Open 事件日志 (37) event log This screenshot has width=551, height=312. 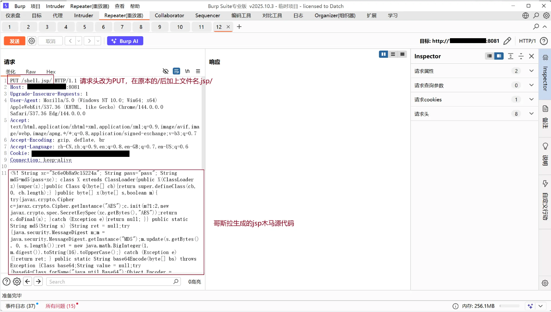click(x=20, y=306)
